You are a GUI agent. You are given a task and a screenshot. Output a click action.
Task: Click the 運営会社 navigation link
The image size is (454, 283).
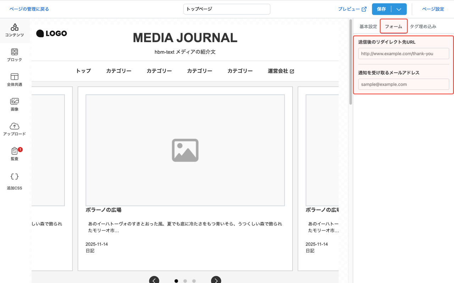(x=281, y=71)
